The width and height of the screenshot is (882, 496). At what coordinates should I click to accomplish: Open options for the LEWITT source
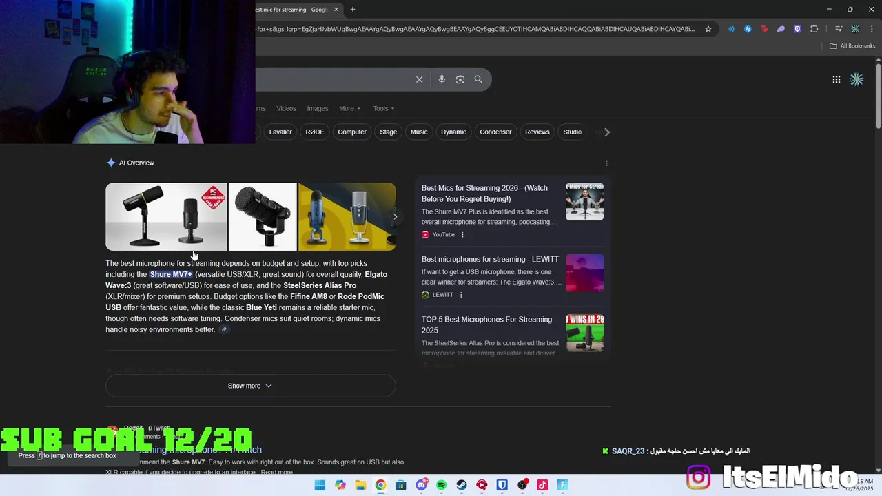[461, 295]
